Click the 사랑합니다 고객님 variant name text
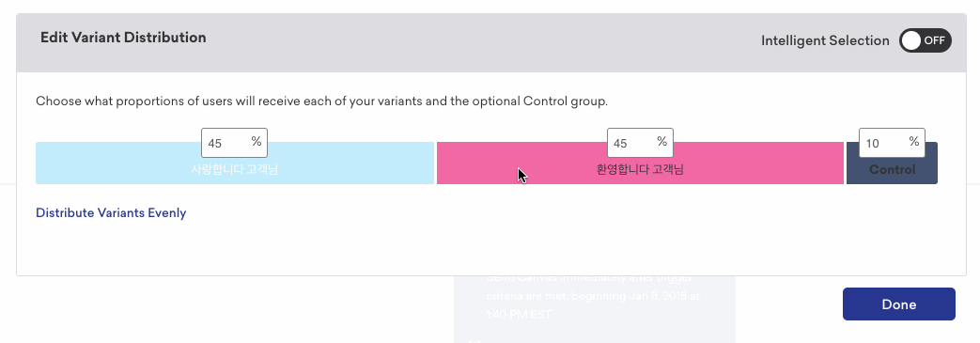The width and height of the screenshot is (980, 343). [234, 169]
